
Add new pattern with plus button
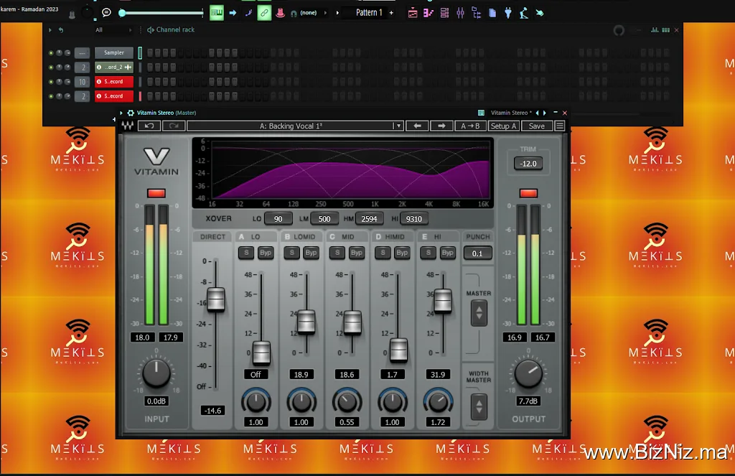click(391, 13)
